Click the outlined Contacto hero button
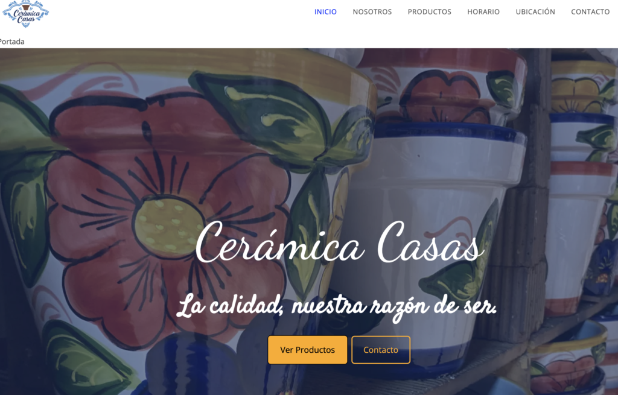This screenshot has height=395, width=618. 381,350
